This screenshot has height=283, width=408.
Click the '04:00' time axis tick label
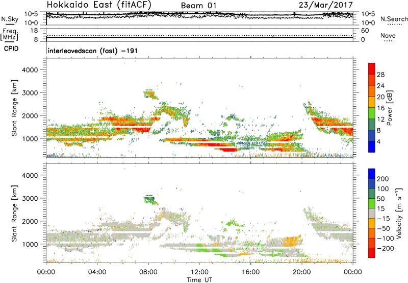pos(97,272)
